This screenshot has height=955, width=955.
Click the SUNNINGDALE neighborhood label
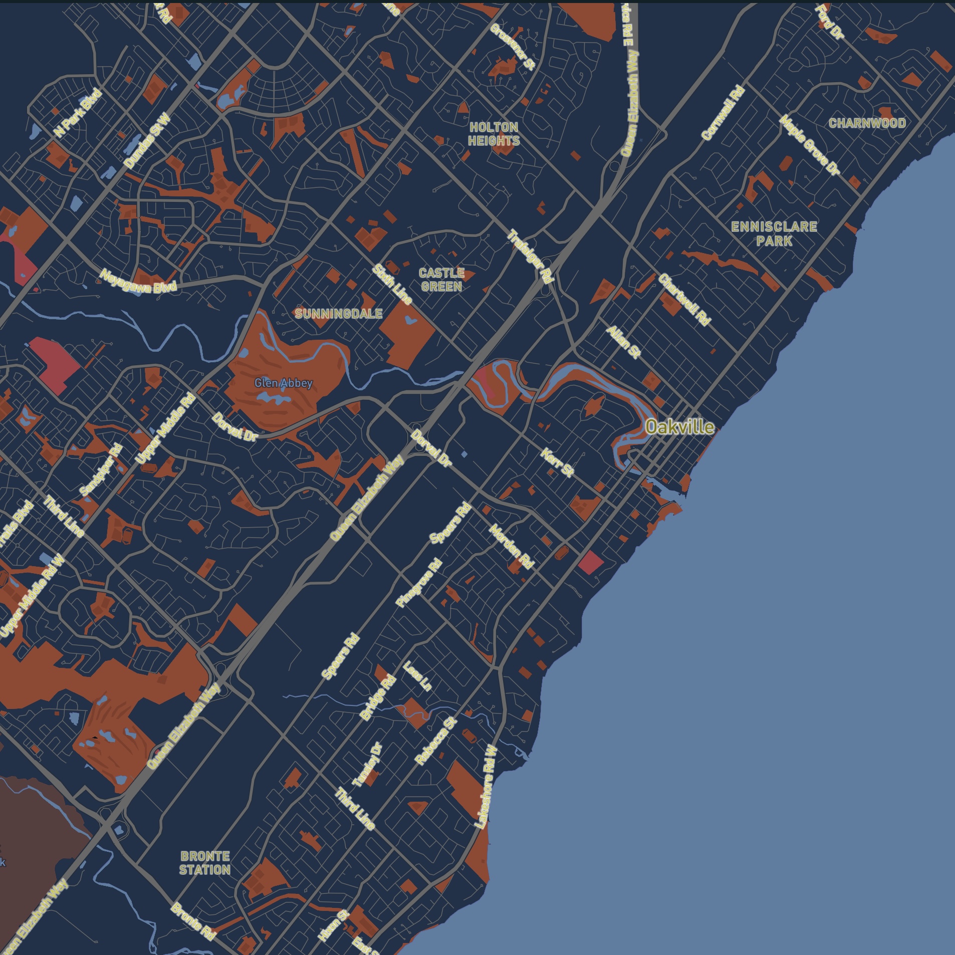[x=339, y=313]
